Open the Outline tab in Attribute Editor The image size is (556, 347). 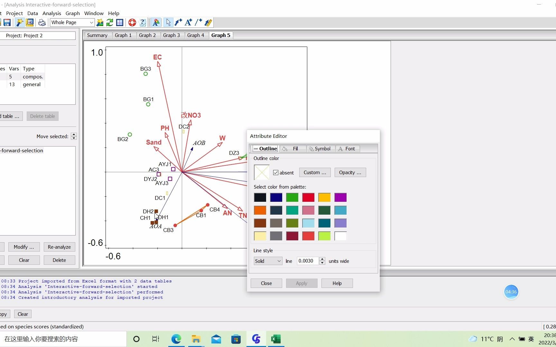(x=265, y=149)
